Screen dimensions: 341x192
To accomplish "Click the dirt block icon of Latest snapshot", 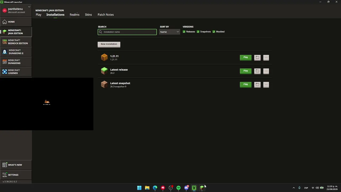I will 104,84.
